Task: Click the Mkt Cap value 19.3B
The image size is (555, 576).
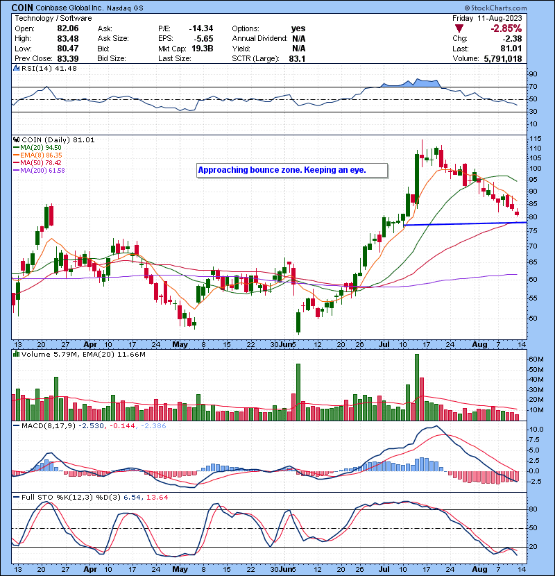Action: click(x=203, y=49)
